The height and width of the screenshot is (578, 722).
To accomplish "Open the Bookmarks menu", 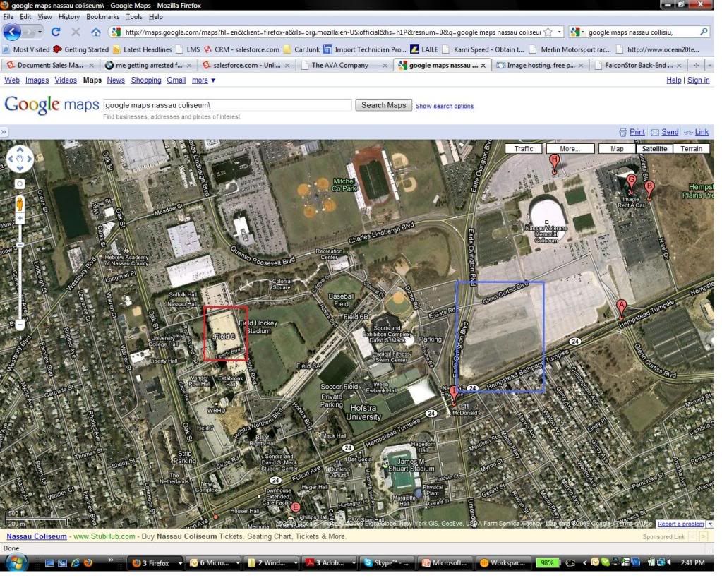I will point(103,16).
